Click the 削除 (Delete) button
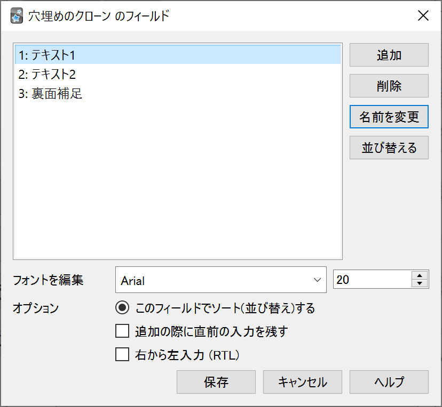The image size is (442, 407). pos(389,86)
